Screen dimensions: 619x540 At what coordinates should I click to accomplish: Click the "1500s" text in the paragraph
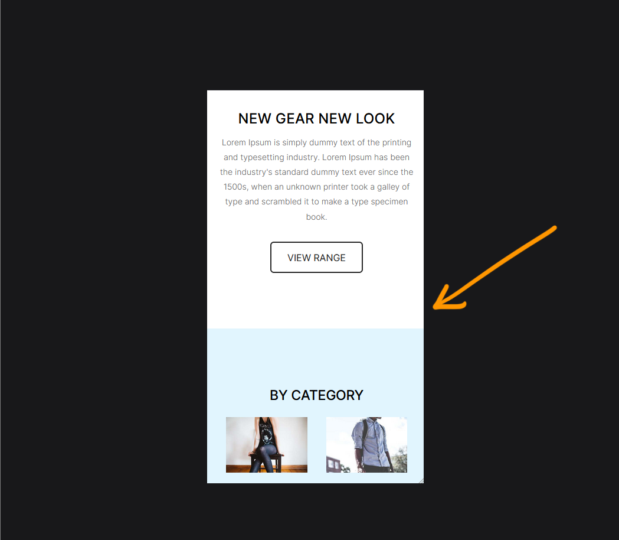pyautogui.click(x=235, y=187)
